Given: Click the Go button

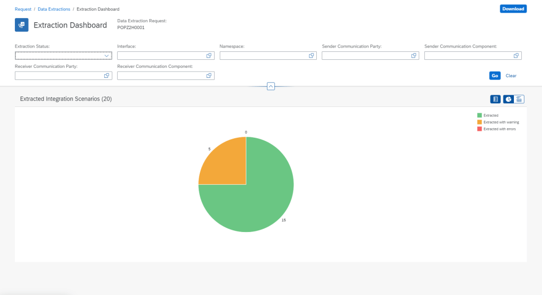Looking at the screenshot, I should pos(494,76).
